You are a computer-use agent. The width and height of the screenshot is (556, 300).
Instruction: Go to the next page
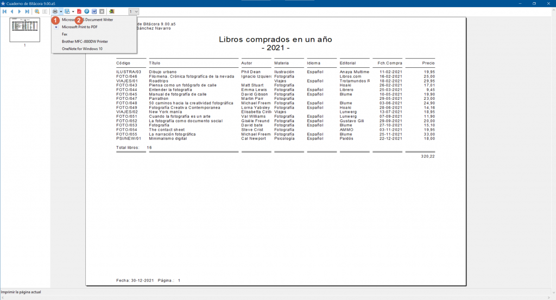(20, 11)
